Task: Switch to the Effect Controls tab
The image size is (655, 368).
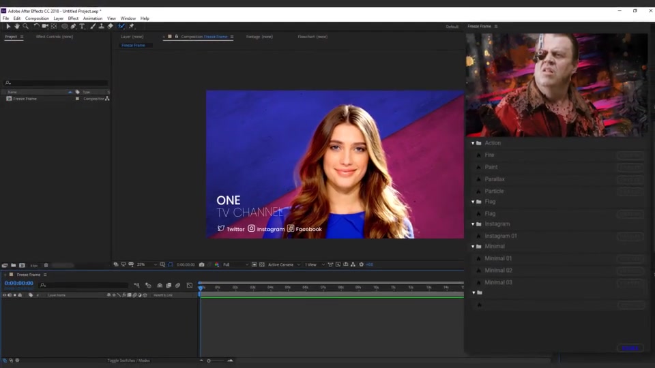Action: 55,37
